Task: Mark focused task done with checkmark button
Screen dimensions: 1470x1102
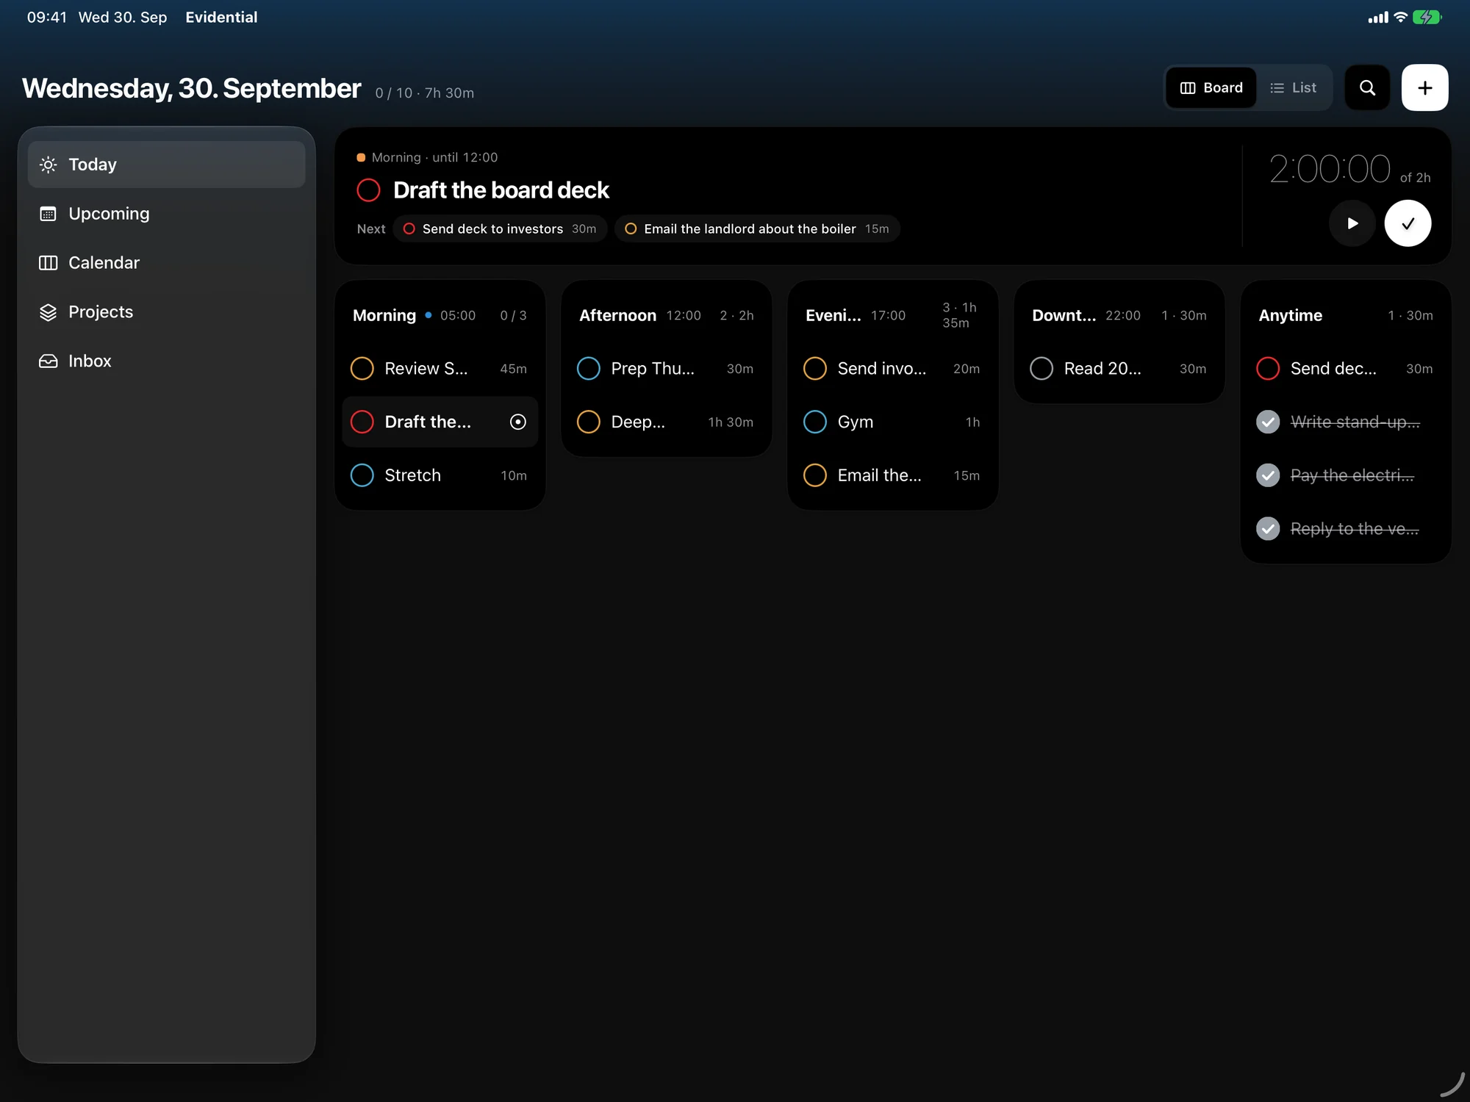Action: tap(1408, 223)
